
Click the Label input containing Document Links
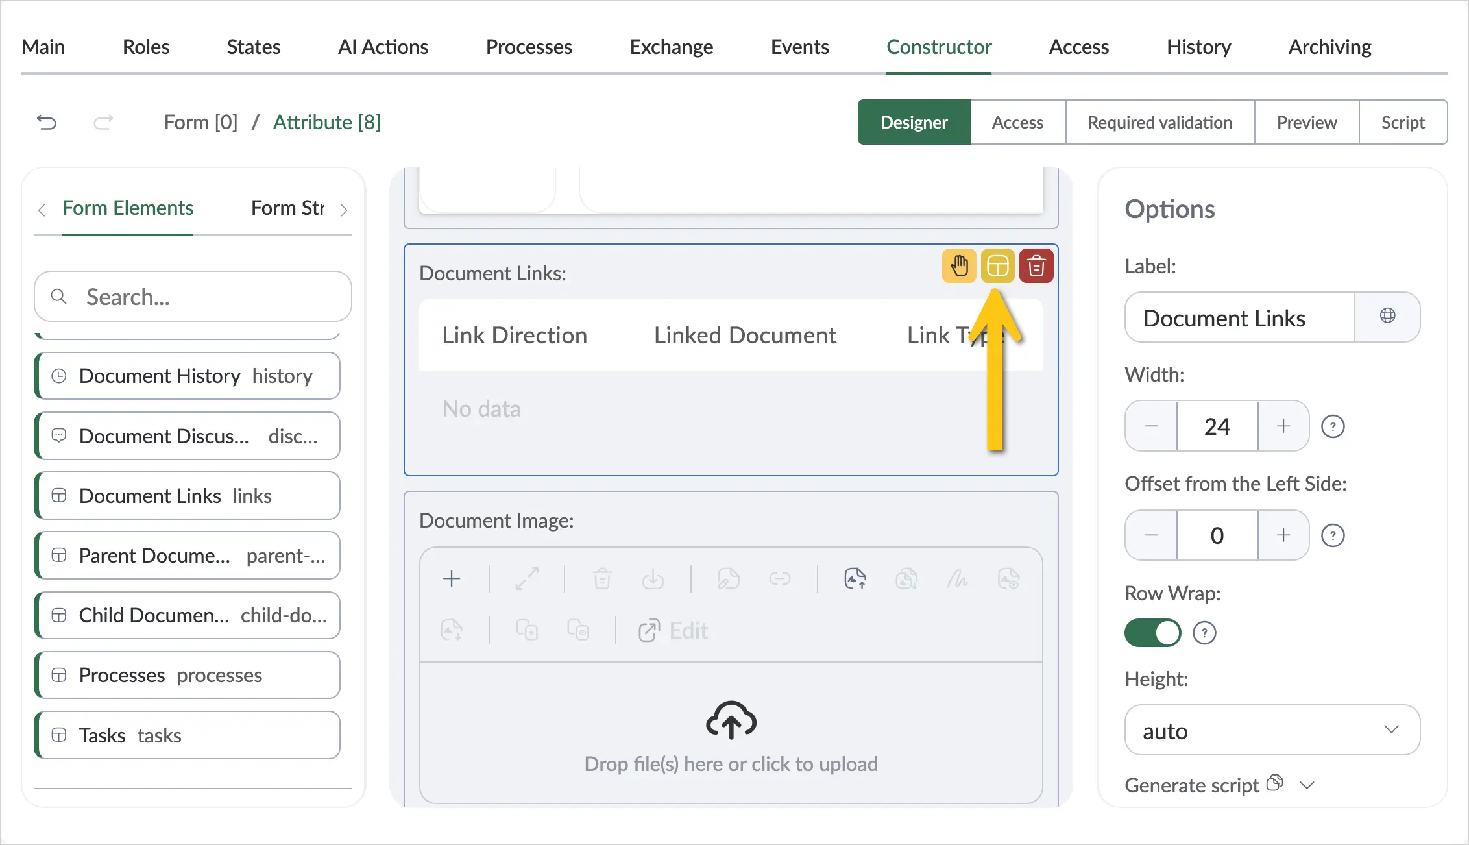point(1240,317)
